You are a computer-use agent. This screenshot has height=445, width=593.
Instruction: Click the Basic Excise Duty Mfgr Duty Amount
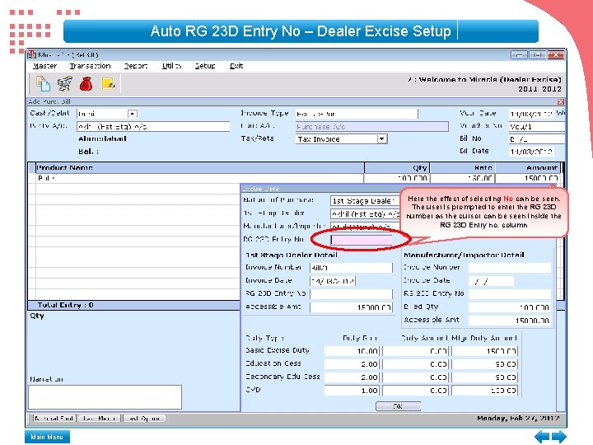(x=484, y=351)
